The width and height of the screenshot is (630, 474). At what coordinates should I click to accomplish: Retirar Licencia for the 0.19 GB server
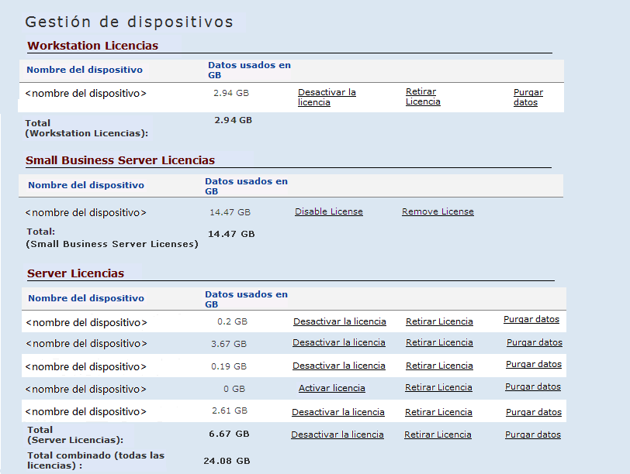[439, 366]
